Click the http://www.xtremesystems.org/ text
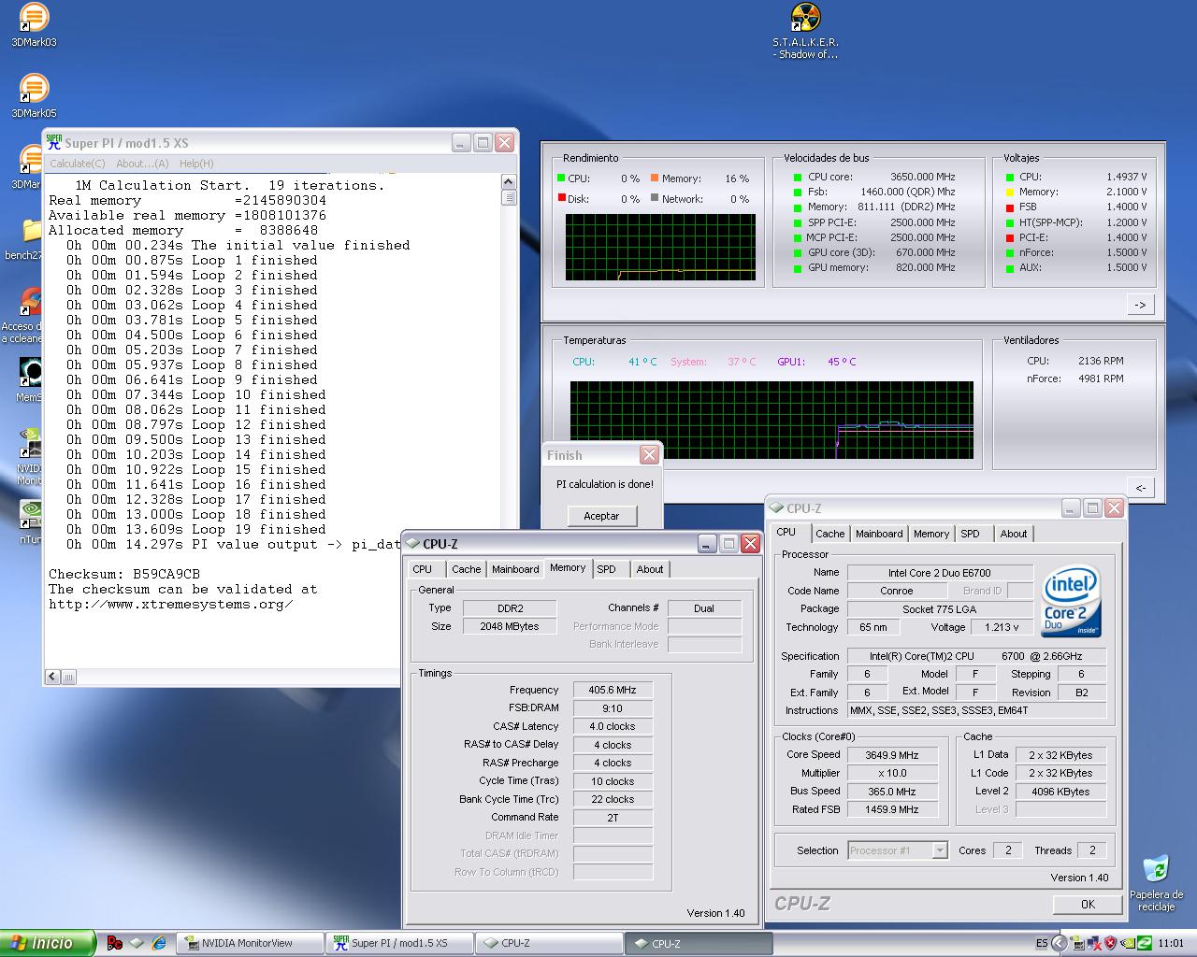The image size is (1197, 957). point(171,604)
